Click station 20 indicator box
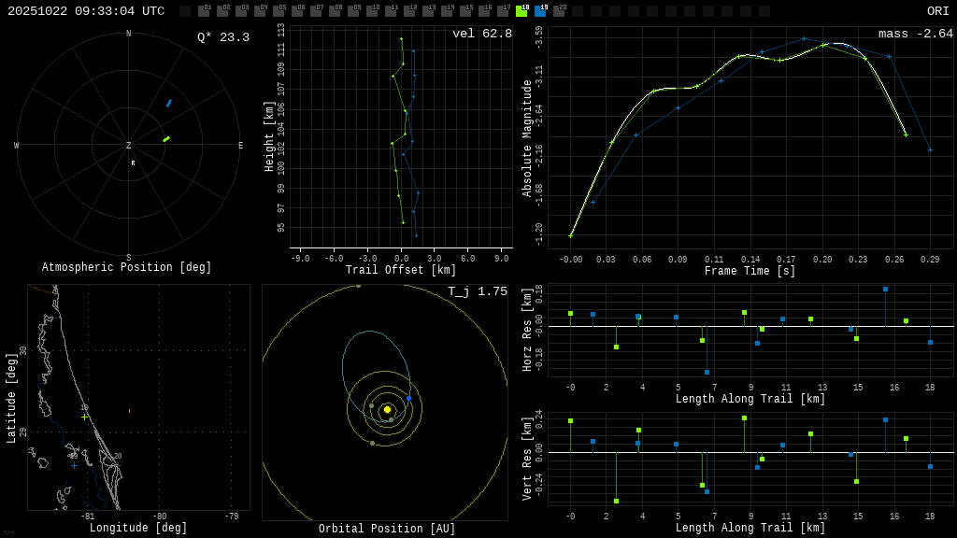The height and width of the screenshot is (538, 957). coord(559,11)
